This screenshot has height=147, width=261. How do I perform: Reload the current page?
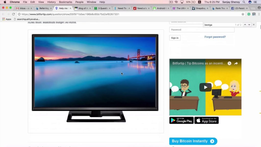(14, 14)
